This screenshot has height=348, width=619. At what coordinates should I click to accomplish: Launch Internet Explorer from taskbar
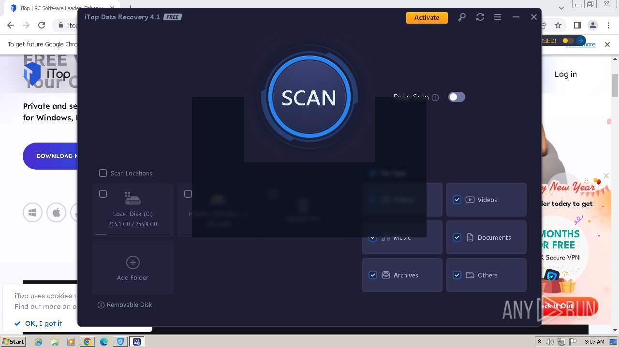[x=38, y=342]
